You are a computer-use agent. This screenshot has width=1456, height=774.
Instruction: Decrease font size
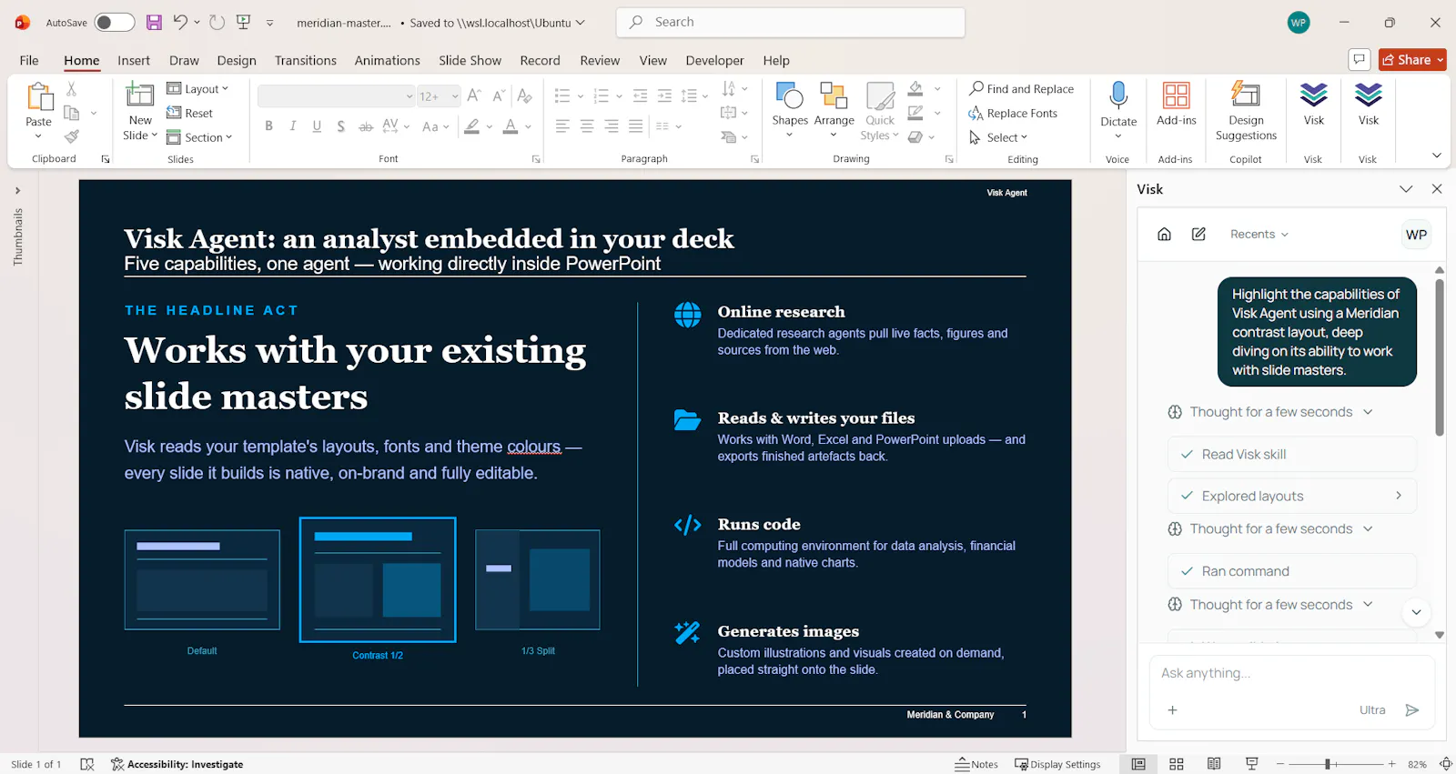pos(499,95)
